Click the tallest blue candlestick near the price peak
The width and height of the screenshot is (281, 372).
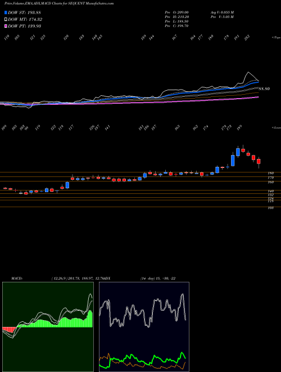(x=233, y=161)
